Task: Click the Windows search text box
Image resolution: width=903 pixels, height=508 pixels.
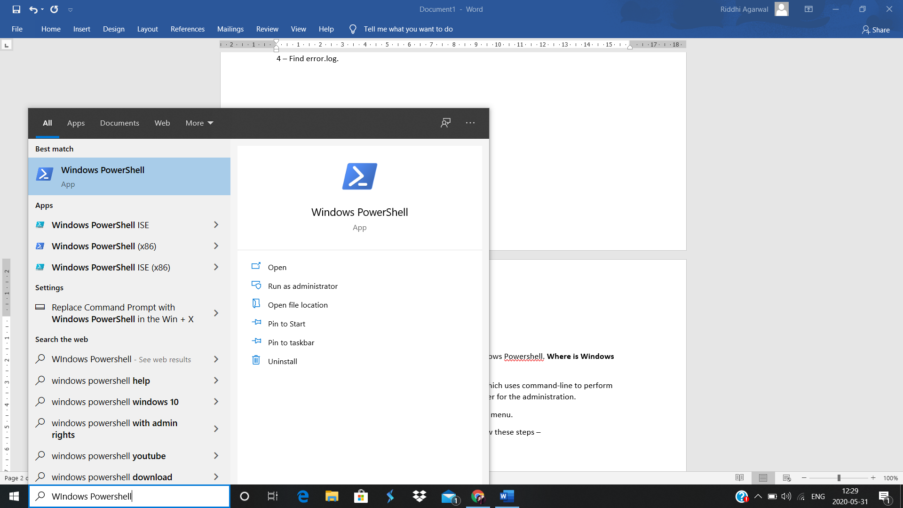Action: click(129, 496)
